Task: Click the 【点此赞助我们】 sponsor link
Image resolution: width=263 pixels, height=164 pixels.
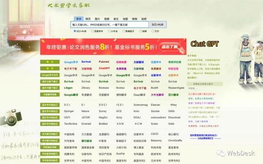Action: tap(205, 138)
